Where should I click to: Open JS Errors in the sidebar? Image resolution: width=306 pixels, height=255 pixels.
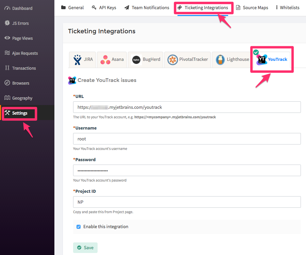pyautogui.click(x=27, y=23)
